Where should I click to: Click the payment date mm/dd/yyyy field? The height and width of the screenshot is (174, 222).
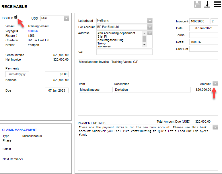pyautogui.click(x=17, y=74)
